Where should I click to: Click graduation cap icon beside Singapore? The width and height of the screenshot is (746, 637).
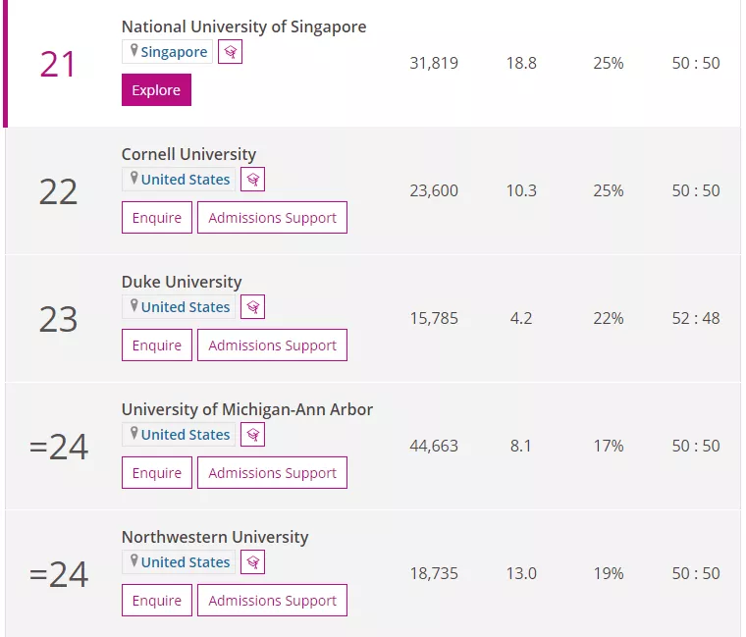(x=230, y=52)
